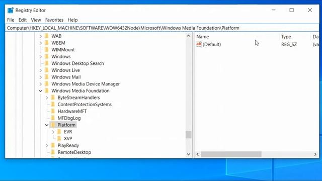This screenshot has width=322, height=181.
Task: Select the MFDbgLog key
Action: [x=69, y=118]
